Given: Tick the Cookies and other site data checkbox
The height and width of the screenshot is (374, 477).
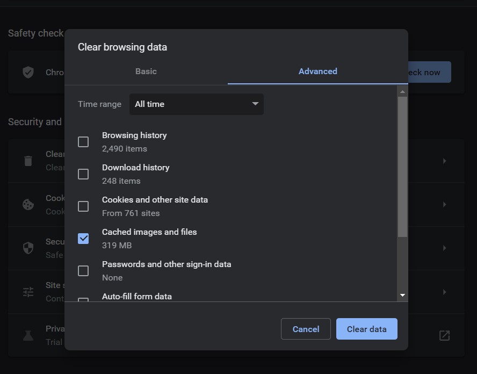Looking at the screenshot, I should tap(83, 206).
